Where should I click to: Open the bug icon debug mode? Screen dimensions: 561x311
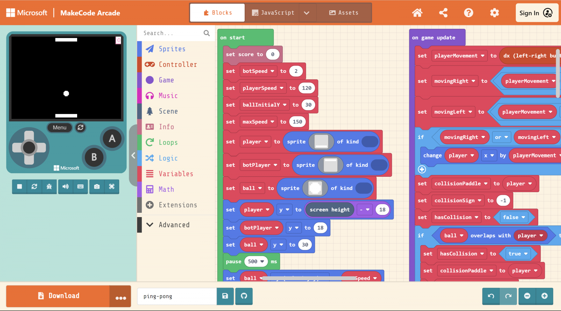[49, 187]
